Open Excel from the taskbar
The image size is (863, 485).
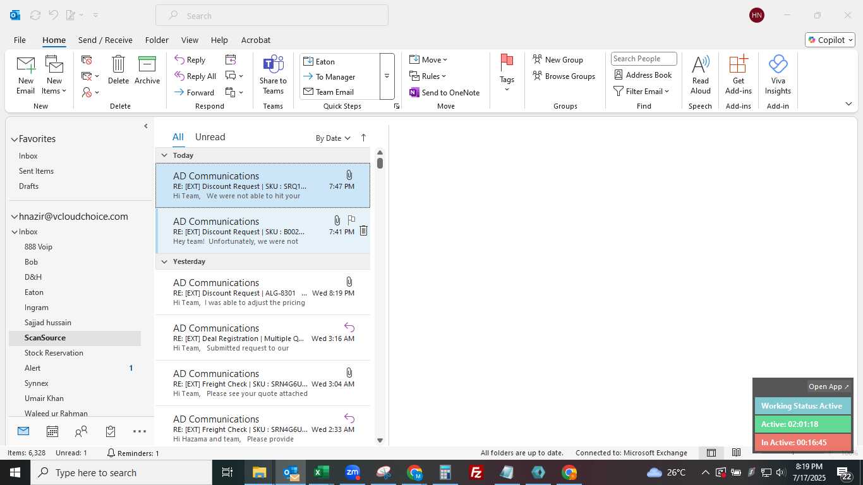click(322, 472)
